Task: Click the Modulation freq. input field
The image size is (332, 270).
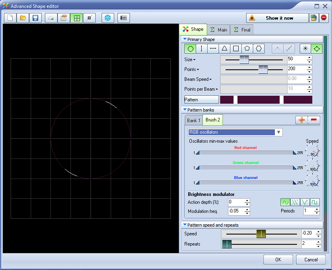Action: pyautogui.click(x=236, y=211)
